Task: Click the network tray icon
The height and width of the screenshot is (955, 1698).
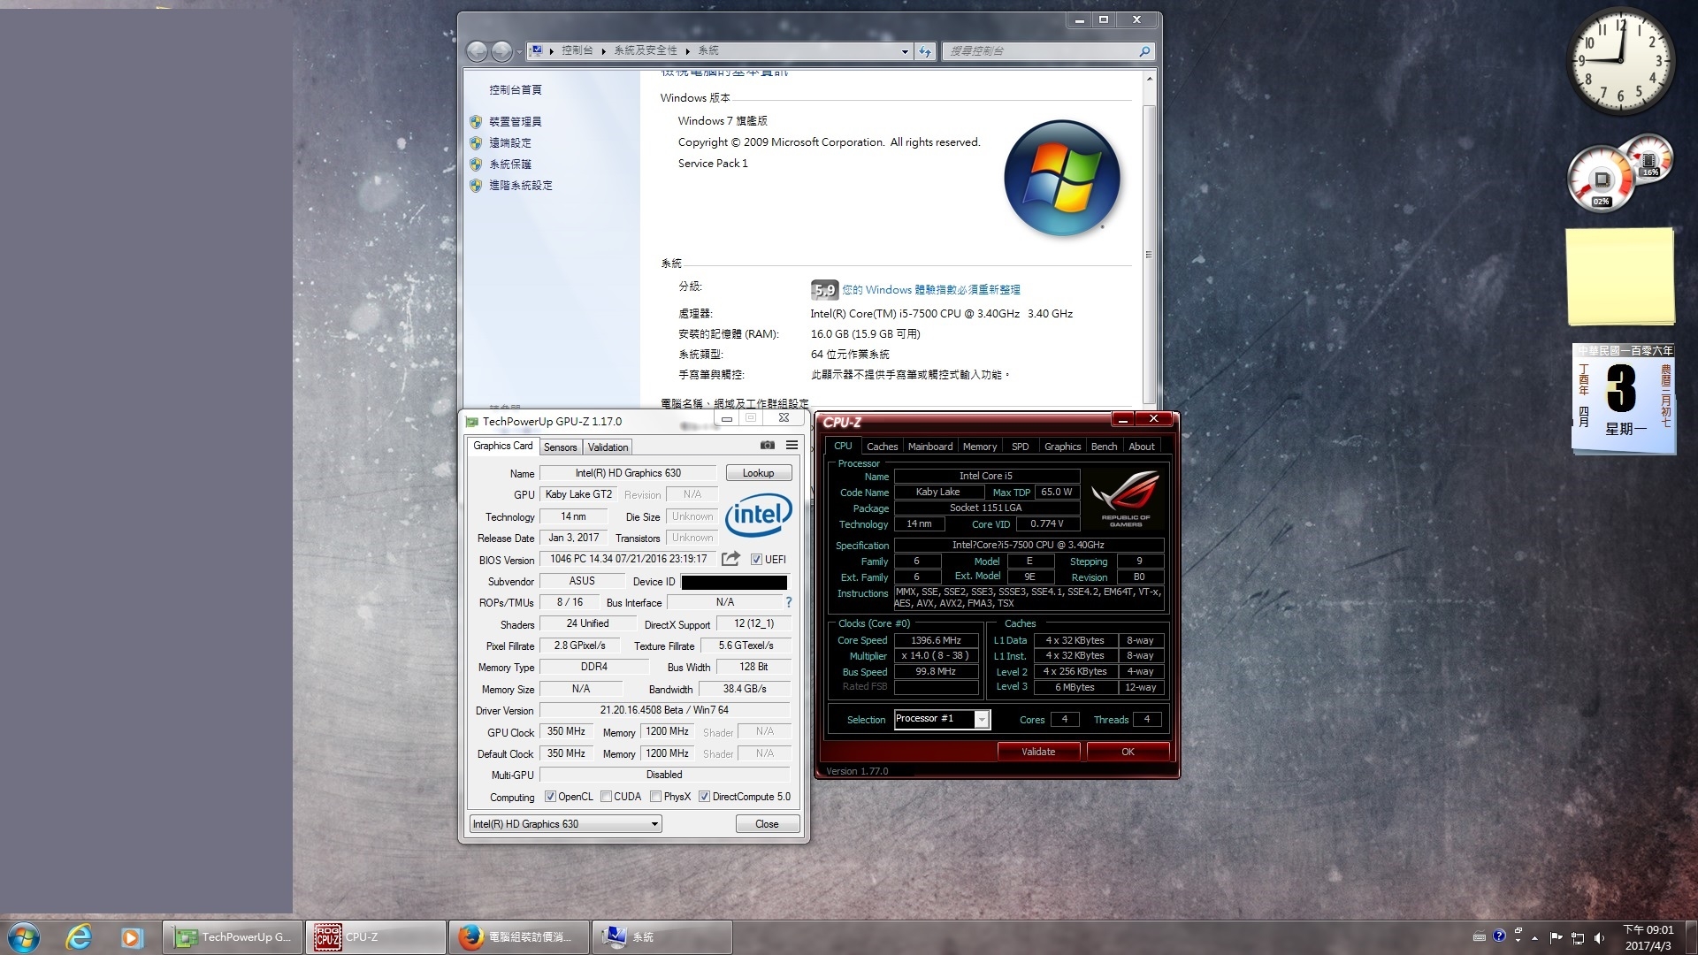Action: 1578,937
